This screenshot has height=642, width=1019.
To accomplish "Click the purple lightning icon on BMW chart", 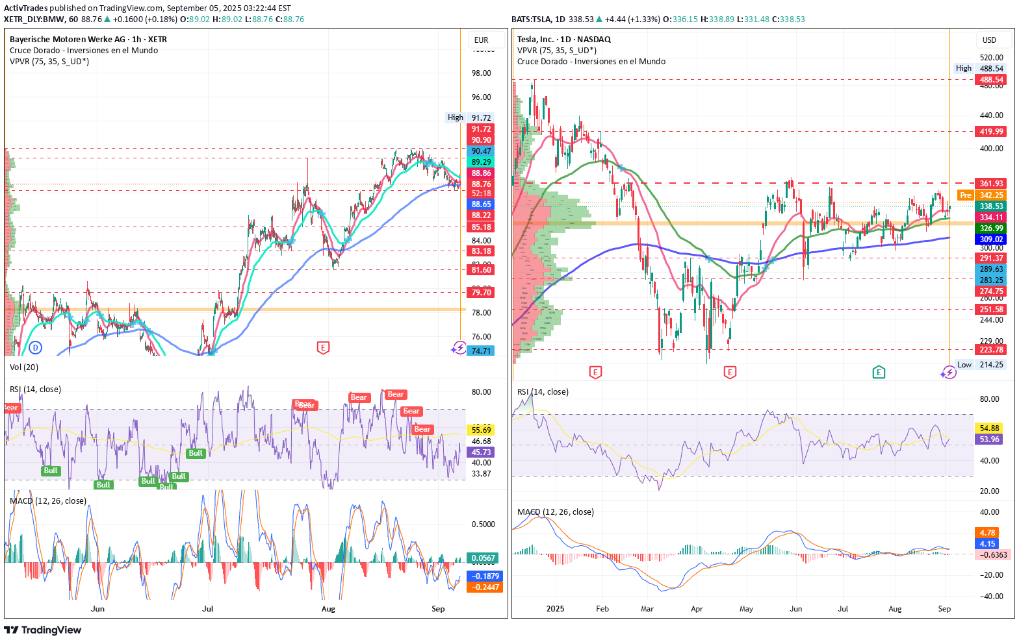I will click(x=459, y=348).
